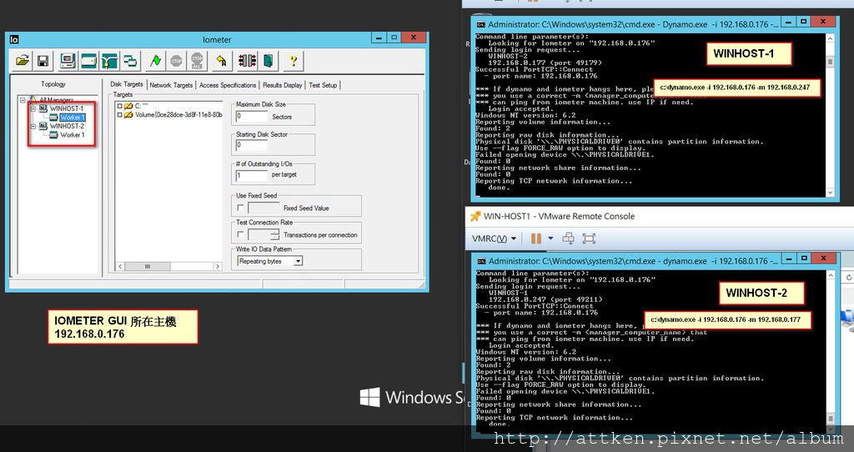Minimize the WINHOST-2 cmd console window
Screen dimensions: 854x452
(790, 259)
